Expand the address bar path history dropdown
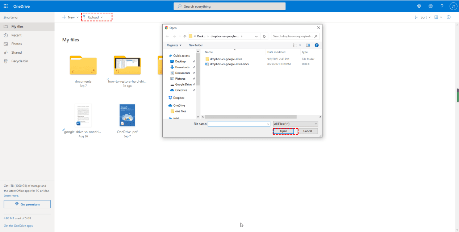Image resolution: width=459 pixels, height=232 pixels. pos(256,36)
